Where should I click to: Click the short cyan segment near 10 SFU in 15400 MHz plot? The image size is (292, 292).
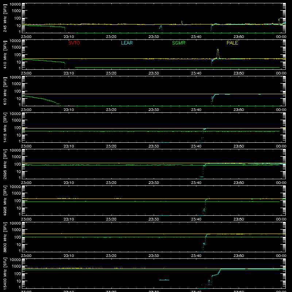click(x=164, y=280)
